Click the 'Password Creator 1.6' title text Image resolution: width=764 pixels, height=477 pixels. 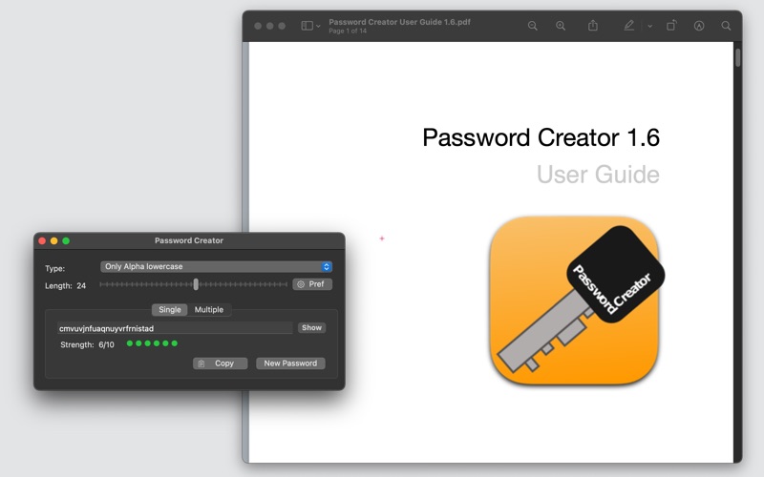[x=541, y=137]
